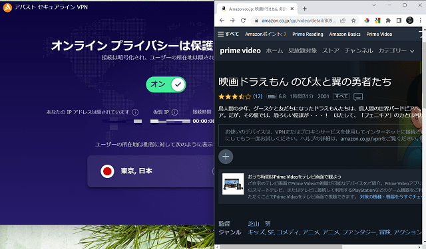Reload the Amazon page
The width and height of the screenshot is (426, 249).
pos(243,21)
